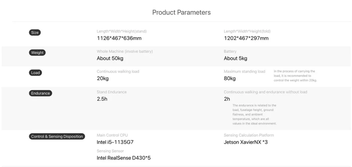Click the fold dimensions value 1202*467*297mm
This screenshot has height=167, width=352.
click(x=246, y=38)
